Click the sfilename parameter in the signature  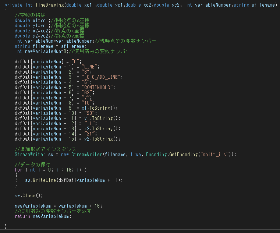tap(263, 5)
